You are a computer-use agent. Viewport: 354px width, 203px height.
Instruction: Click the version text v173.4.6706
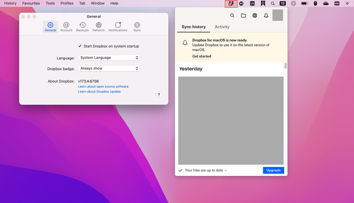[88, 81]
